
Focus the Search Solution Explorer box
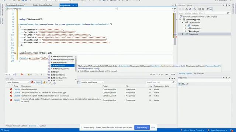(x=202, y=13)
